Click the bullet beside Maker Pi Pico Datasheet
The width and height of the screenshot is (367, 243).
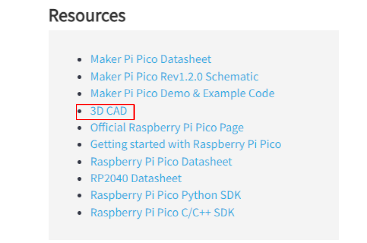[x=80, y=60]
